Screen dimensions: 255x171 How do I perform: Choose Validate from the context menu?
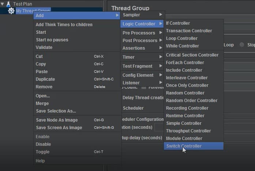pos(77,47)
